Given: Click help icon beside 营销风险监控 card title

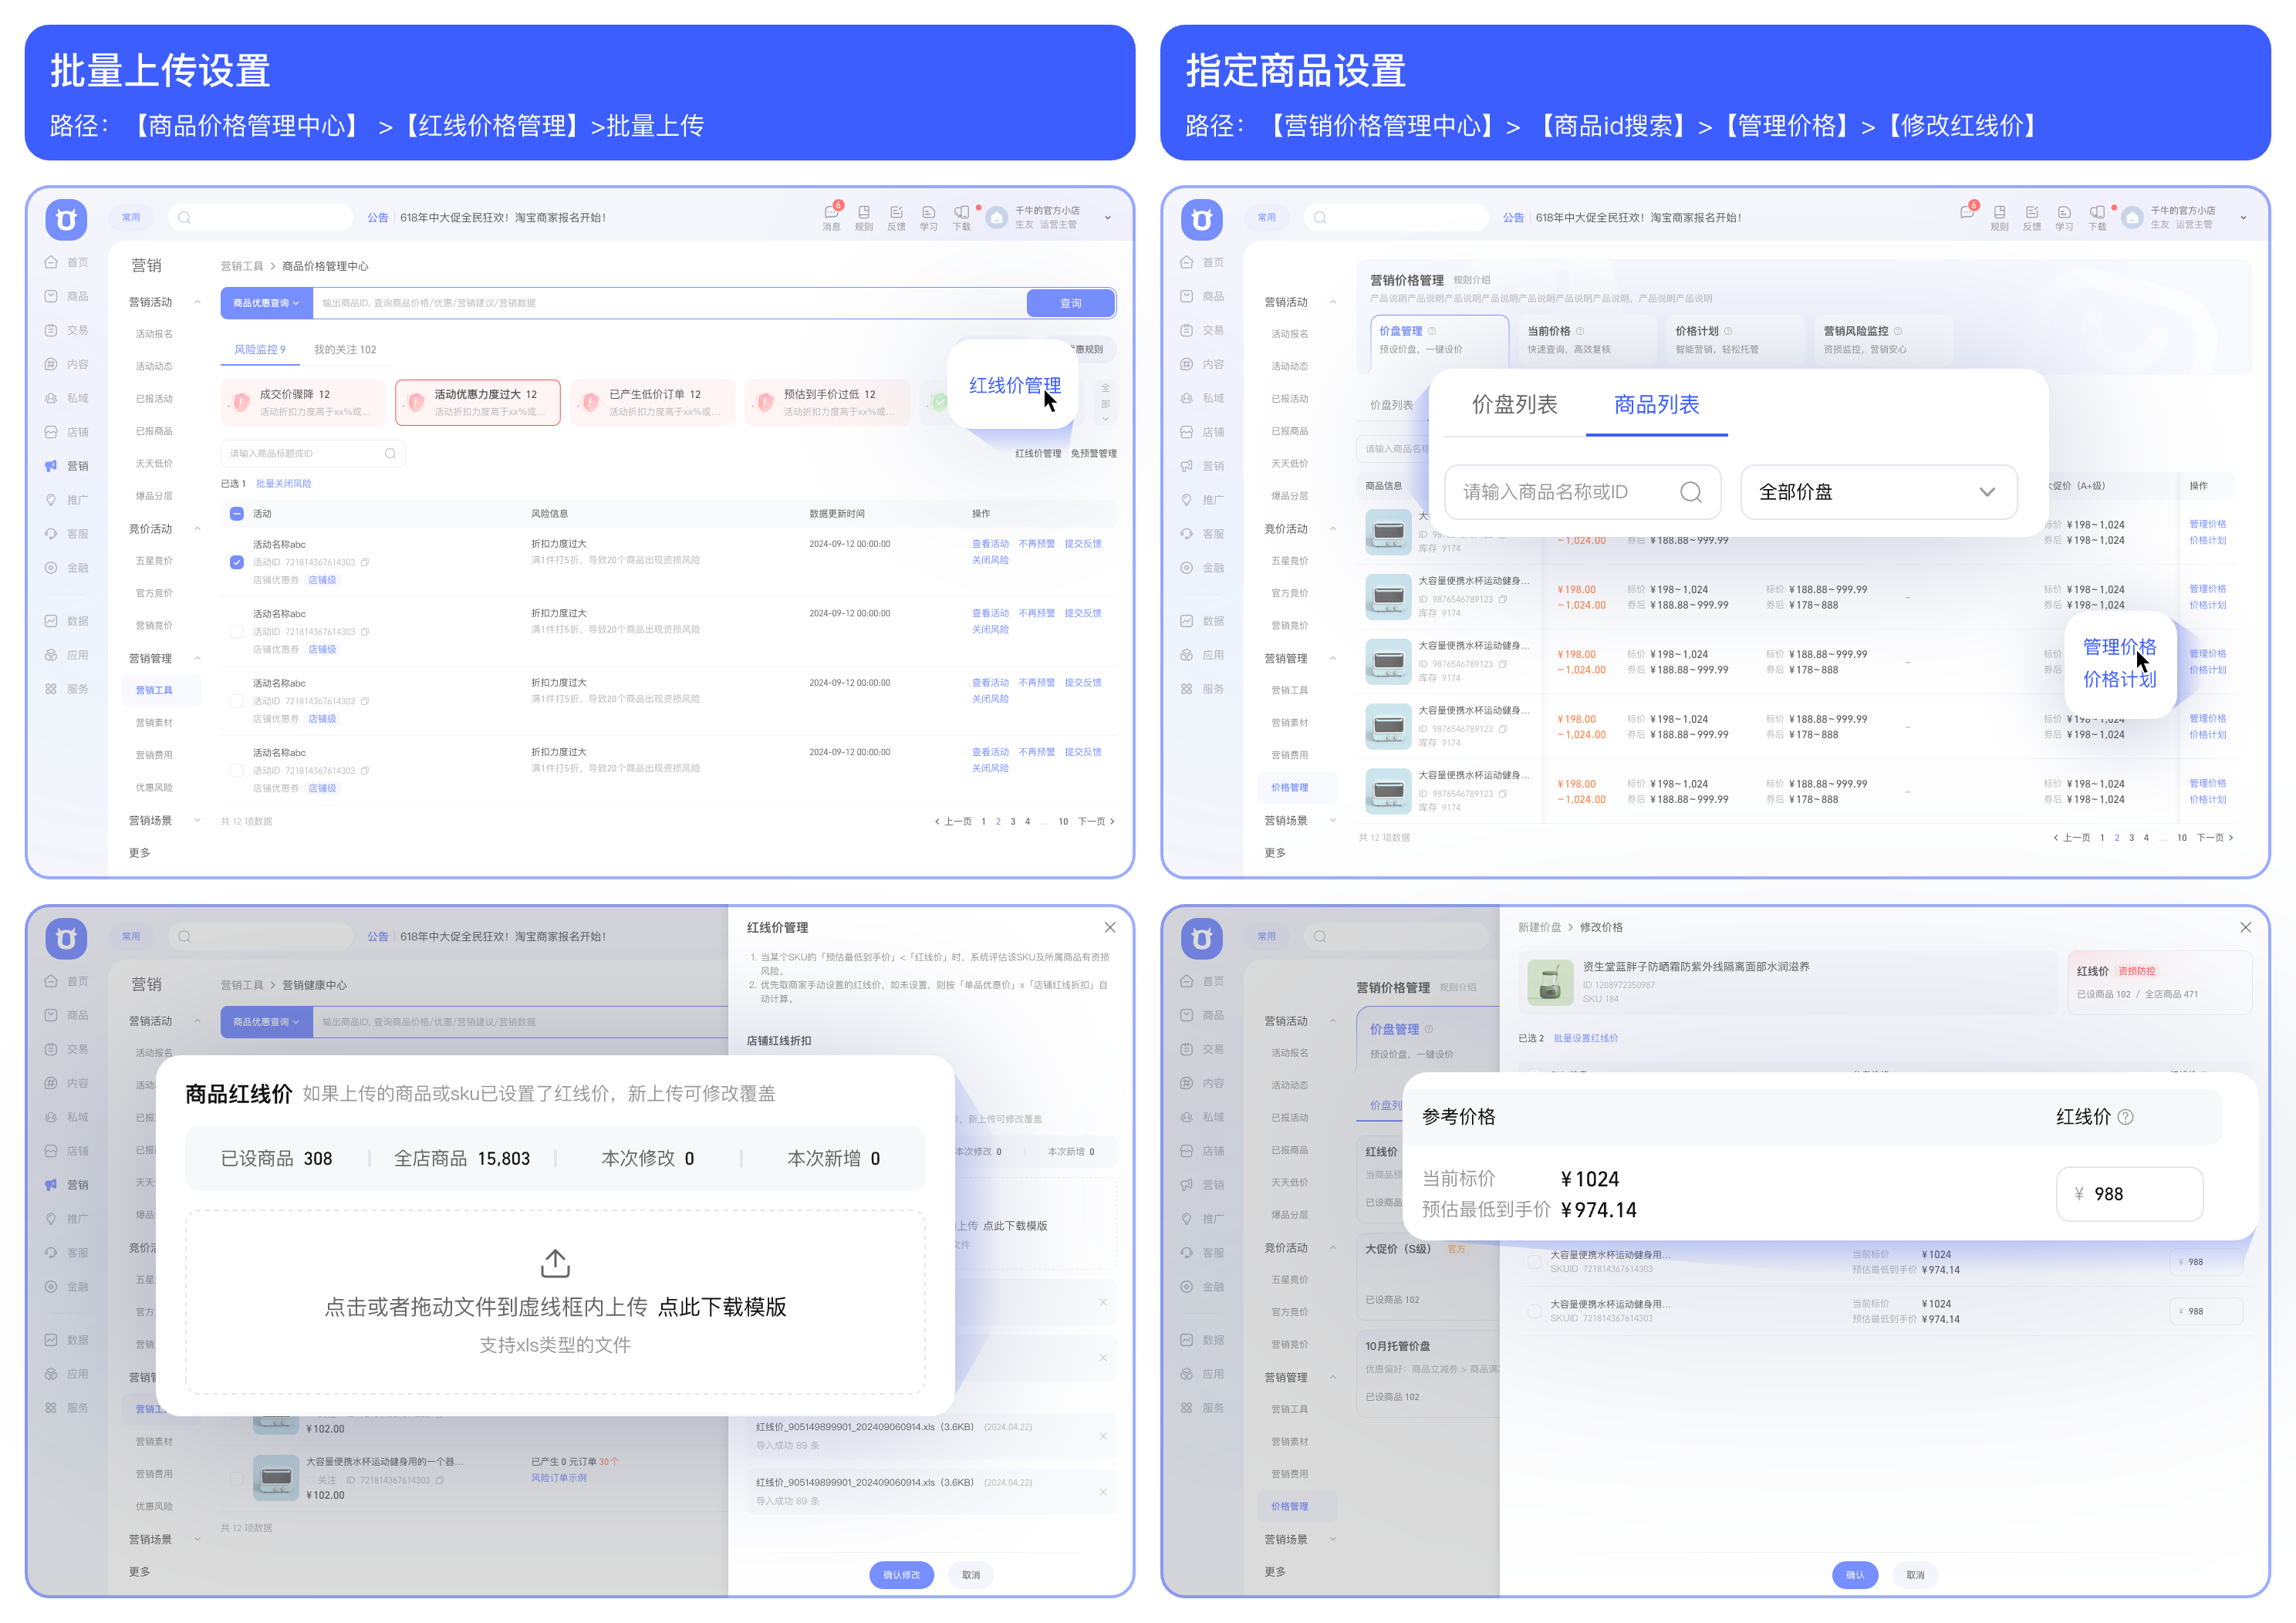Looking at the screenshot, I should click(x=1898, y=331).
